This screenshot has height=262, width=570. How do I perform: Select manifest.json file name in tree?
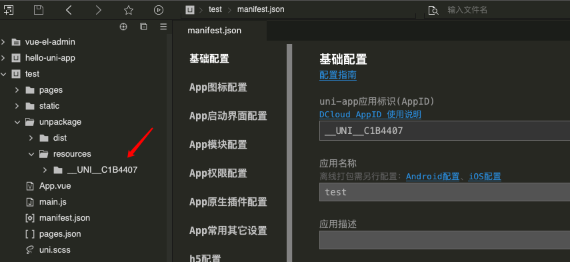65,218
